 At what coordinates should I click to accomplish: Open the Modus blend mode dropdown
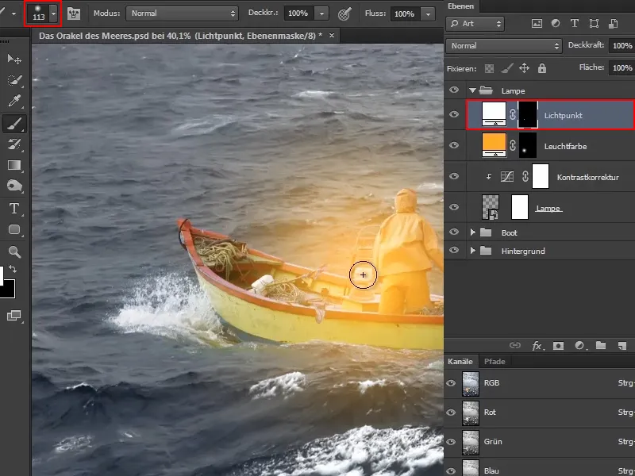(x=182, y=13)
